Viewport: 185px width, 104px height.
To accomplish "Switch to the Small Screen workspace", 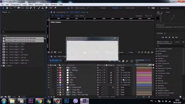I will tap(130, 8).
